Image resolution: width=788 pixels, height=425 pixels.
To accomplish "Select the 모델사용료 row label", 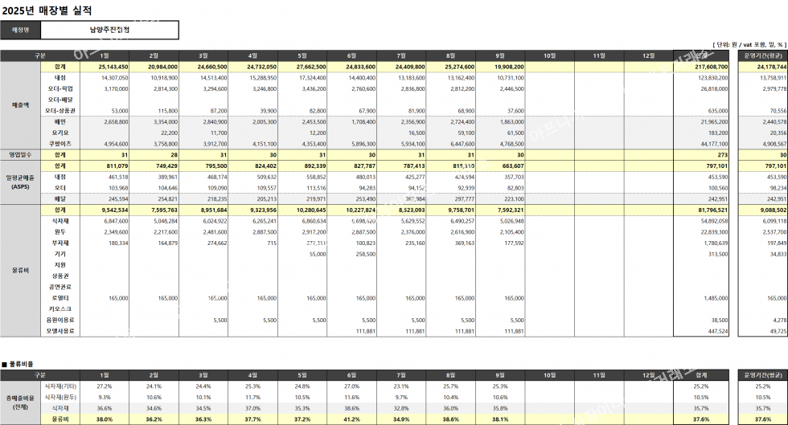I will coord(60,330).
